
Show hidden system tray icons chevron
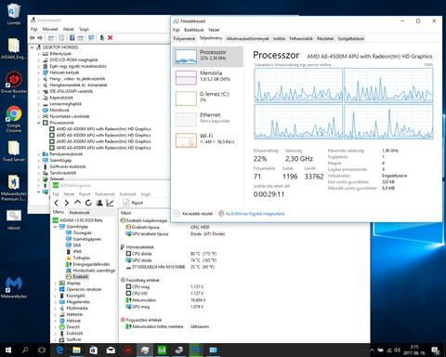pyautogui.click(x=372, y=350)
